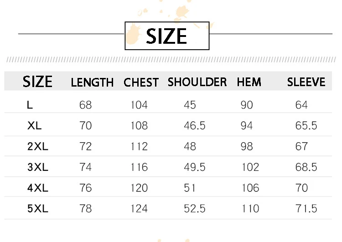
Task: Select the SLEEVE column header
Action: coord(306,82)
